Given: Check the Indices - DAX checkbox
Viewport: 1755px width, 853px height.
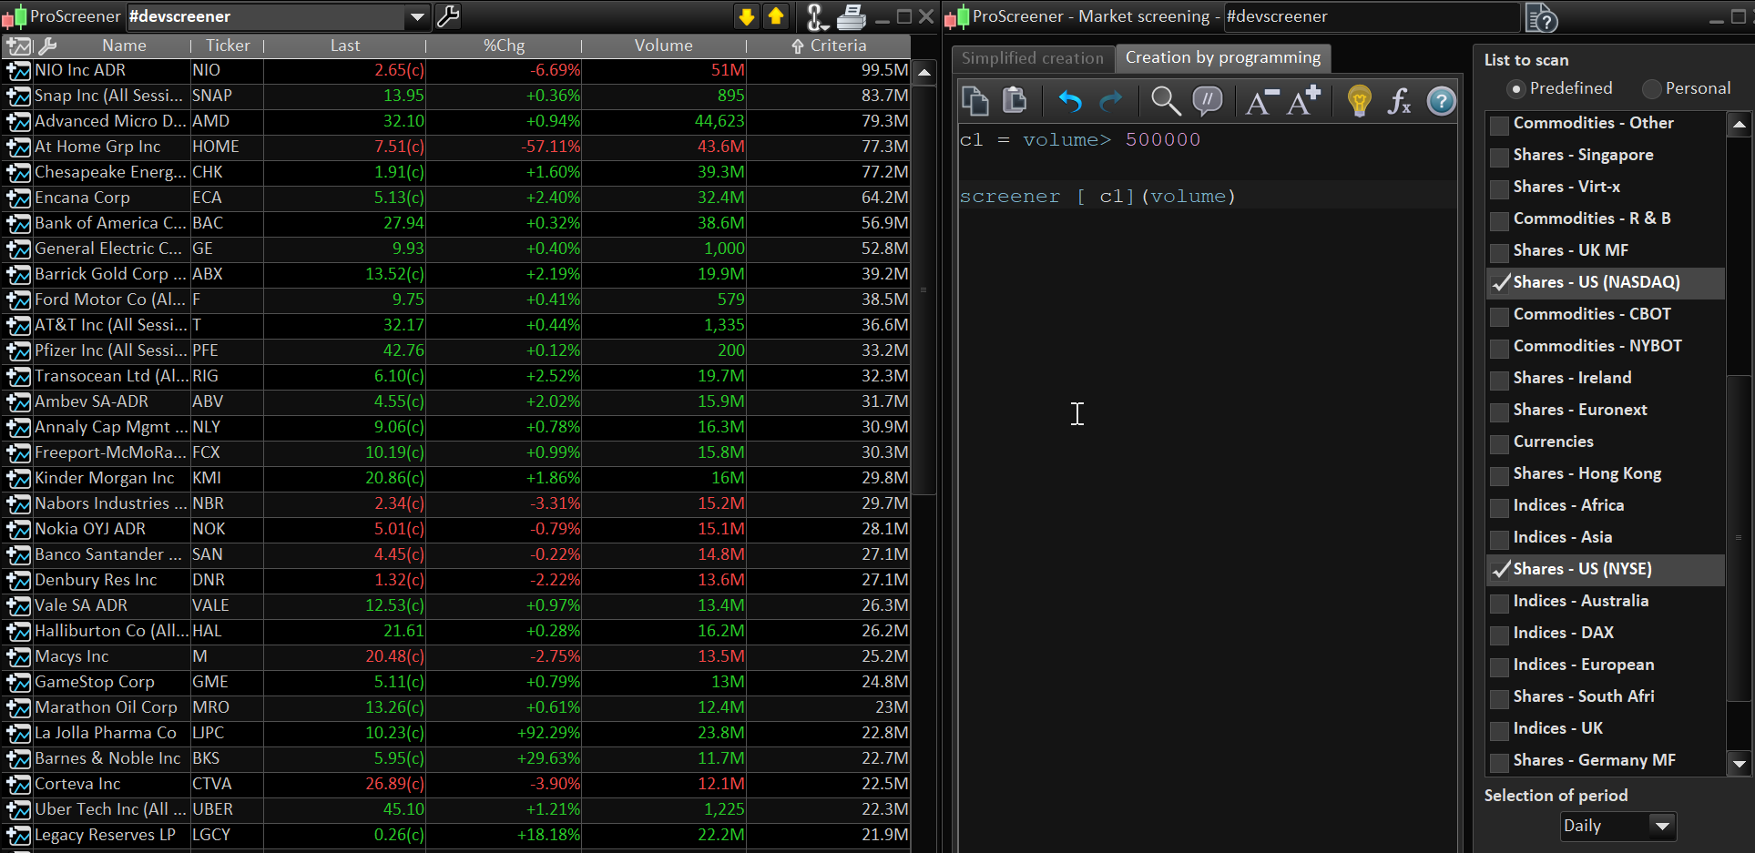Looking at the screenshot, I should (1499, 635).
